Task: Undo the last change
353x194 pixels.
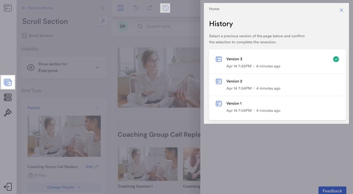Action: 136,8
